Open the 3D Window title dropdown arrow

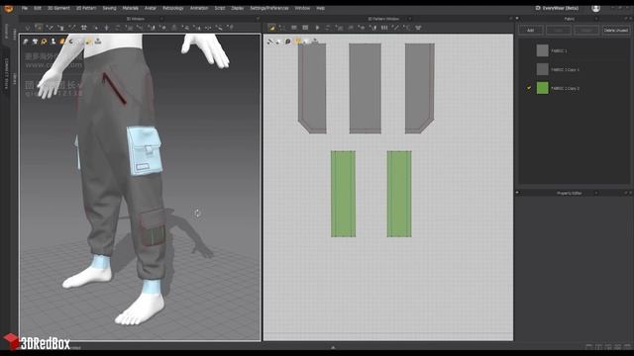[x=161, y=19]
